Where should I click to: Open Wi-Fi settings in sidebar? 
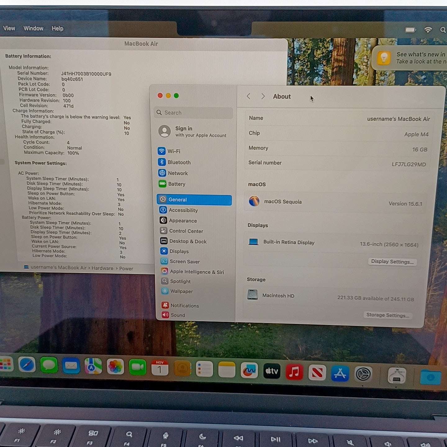tap(174, 151)
